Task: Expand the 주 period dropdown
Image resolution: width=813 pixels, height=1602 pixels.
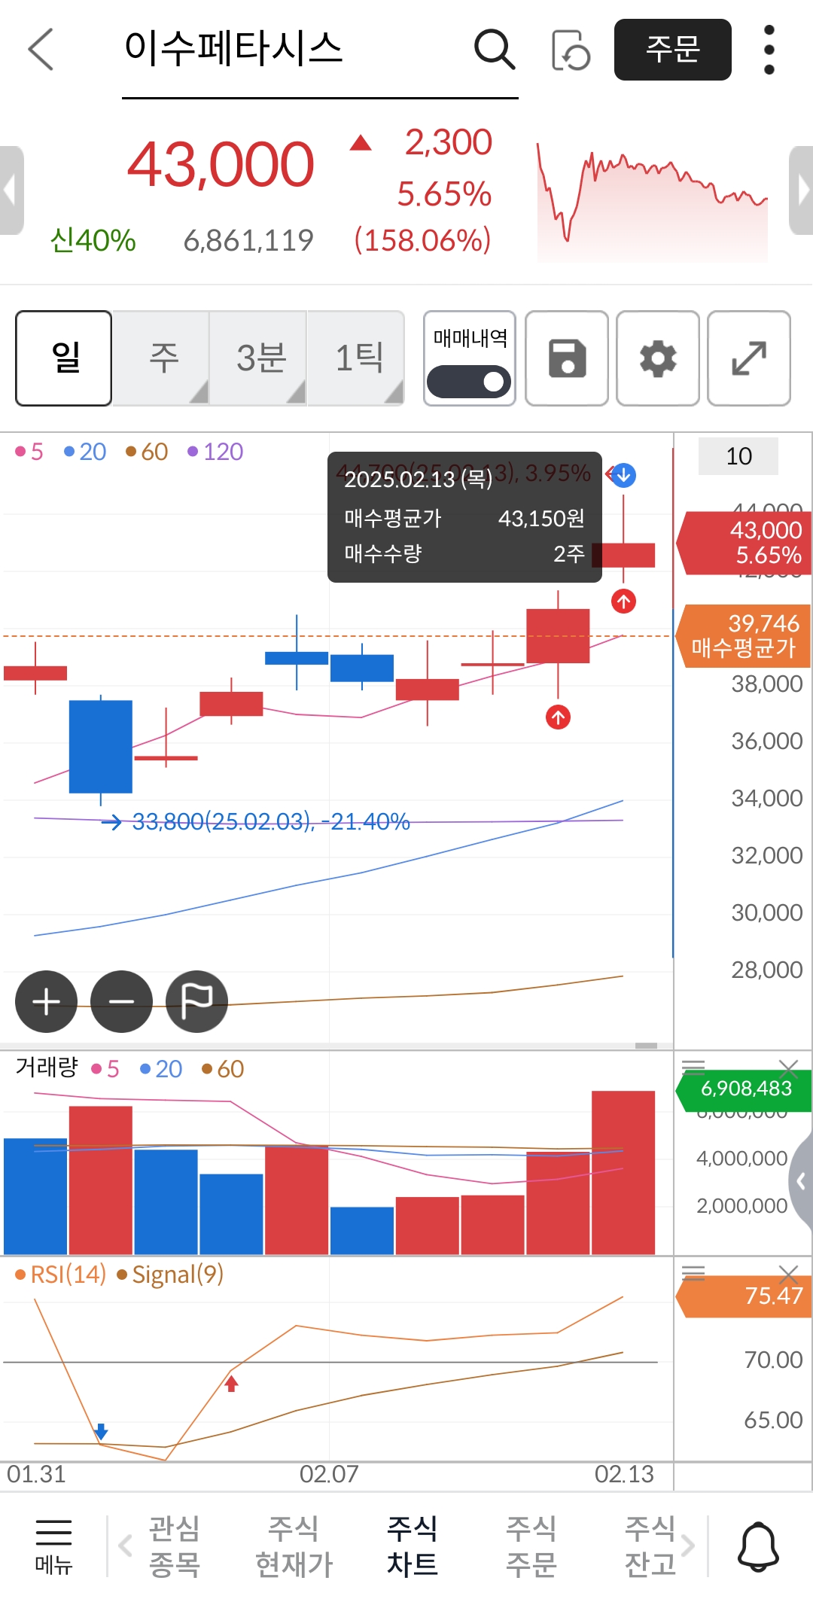Action: pos(161,358)
